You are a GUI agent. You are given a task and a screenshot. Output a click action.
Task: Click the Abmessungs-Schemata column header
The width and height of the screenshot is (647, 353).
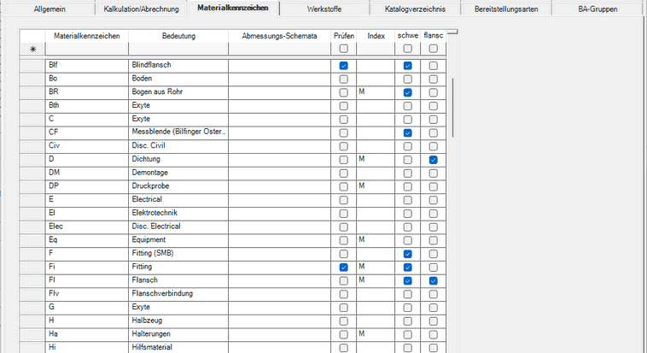coord(279,37)
